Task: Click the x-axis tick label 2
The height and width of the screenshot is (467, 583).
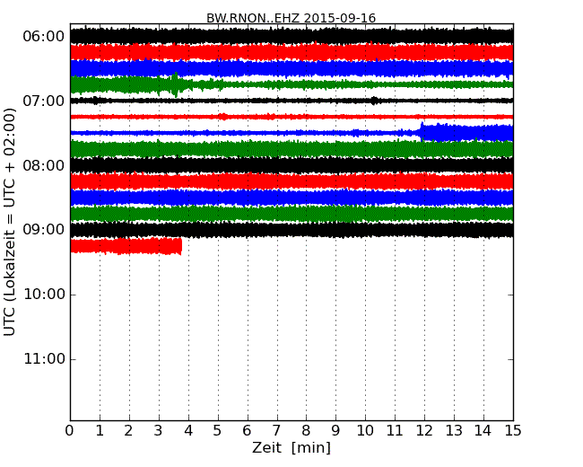Action: (x=128, y=431)
